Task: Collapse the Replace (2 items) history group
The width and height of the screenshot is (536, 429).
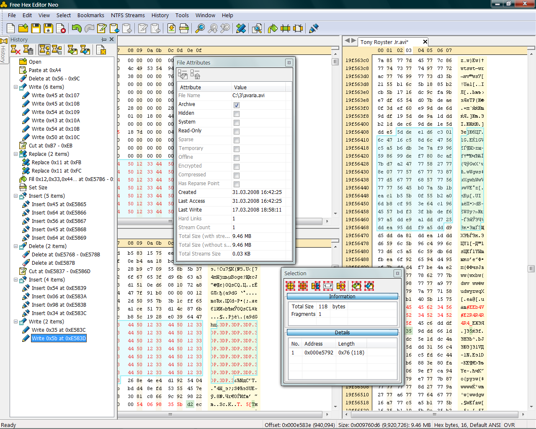Action: pos(15,154)
